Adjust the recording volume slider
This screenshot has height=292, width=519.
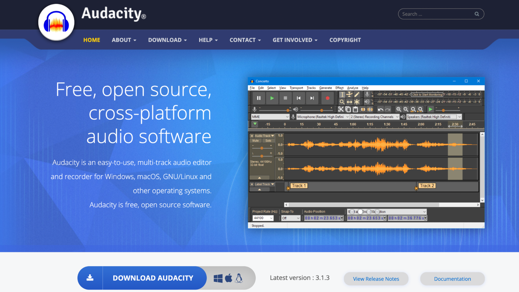(274, 109)
